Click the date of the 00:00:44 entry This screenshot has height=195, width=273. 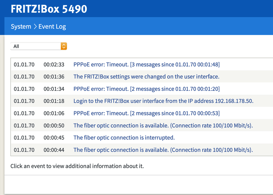(24, 150)
